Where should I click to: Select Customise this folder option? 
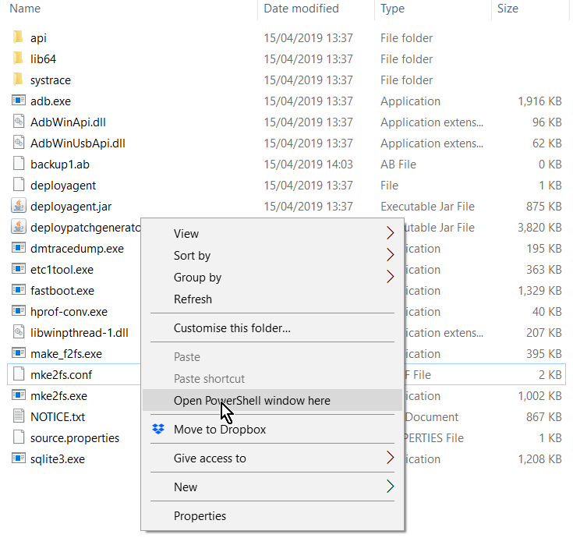pos(232,327)
